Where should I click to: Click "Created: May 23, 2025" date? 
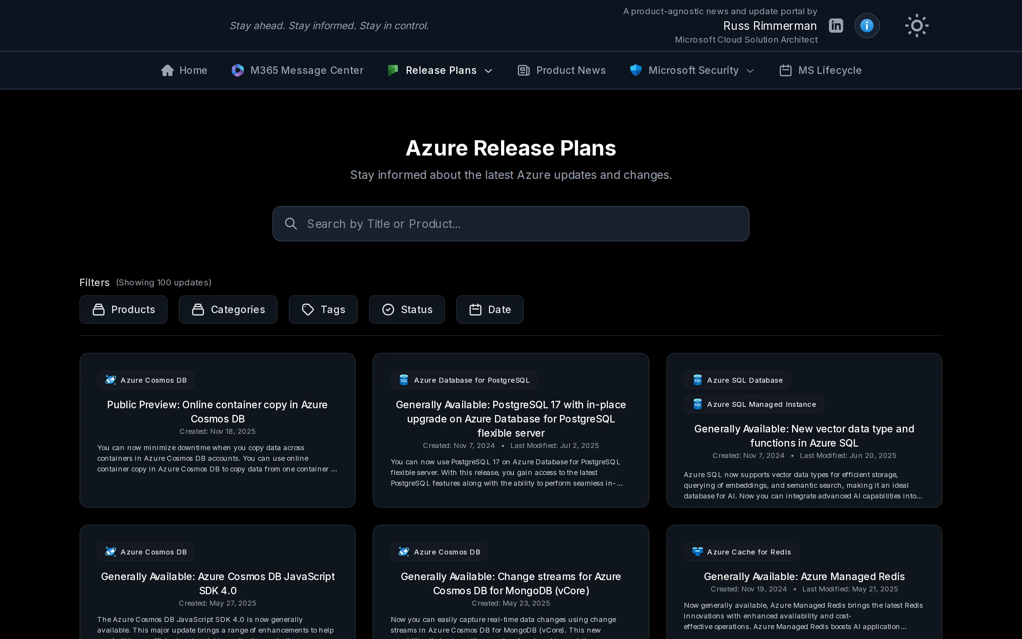tap(511, 603)
